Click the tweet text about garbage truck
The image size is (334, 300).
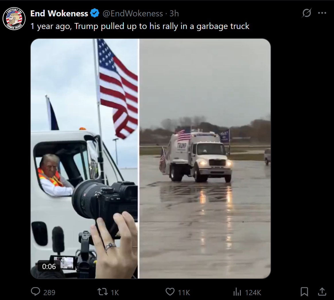point(140,26)
